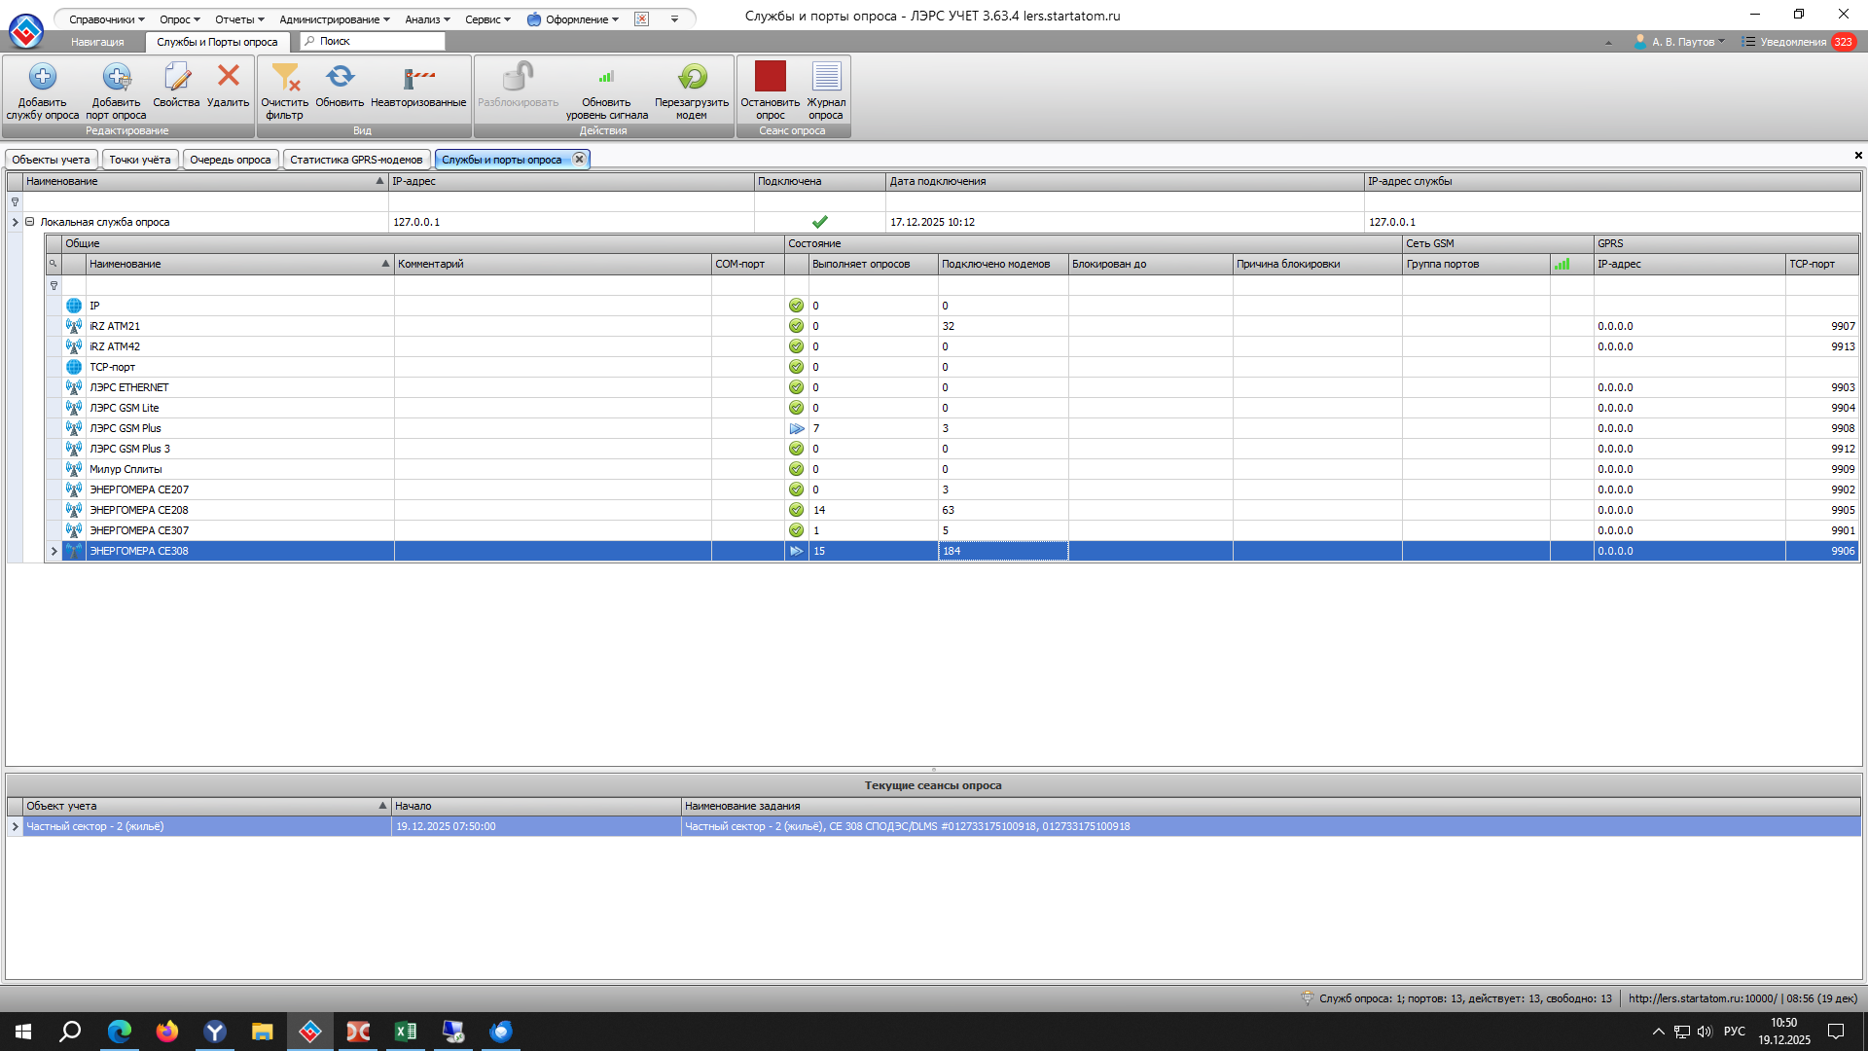Open Properties pencil icon in ribbon
The width and height of the screenshot is (1868, 1051).
pos(176,77)
